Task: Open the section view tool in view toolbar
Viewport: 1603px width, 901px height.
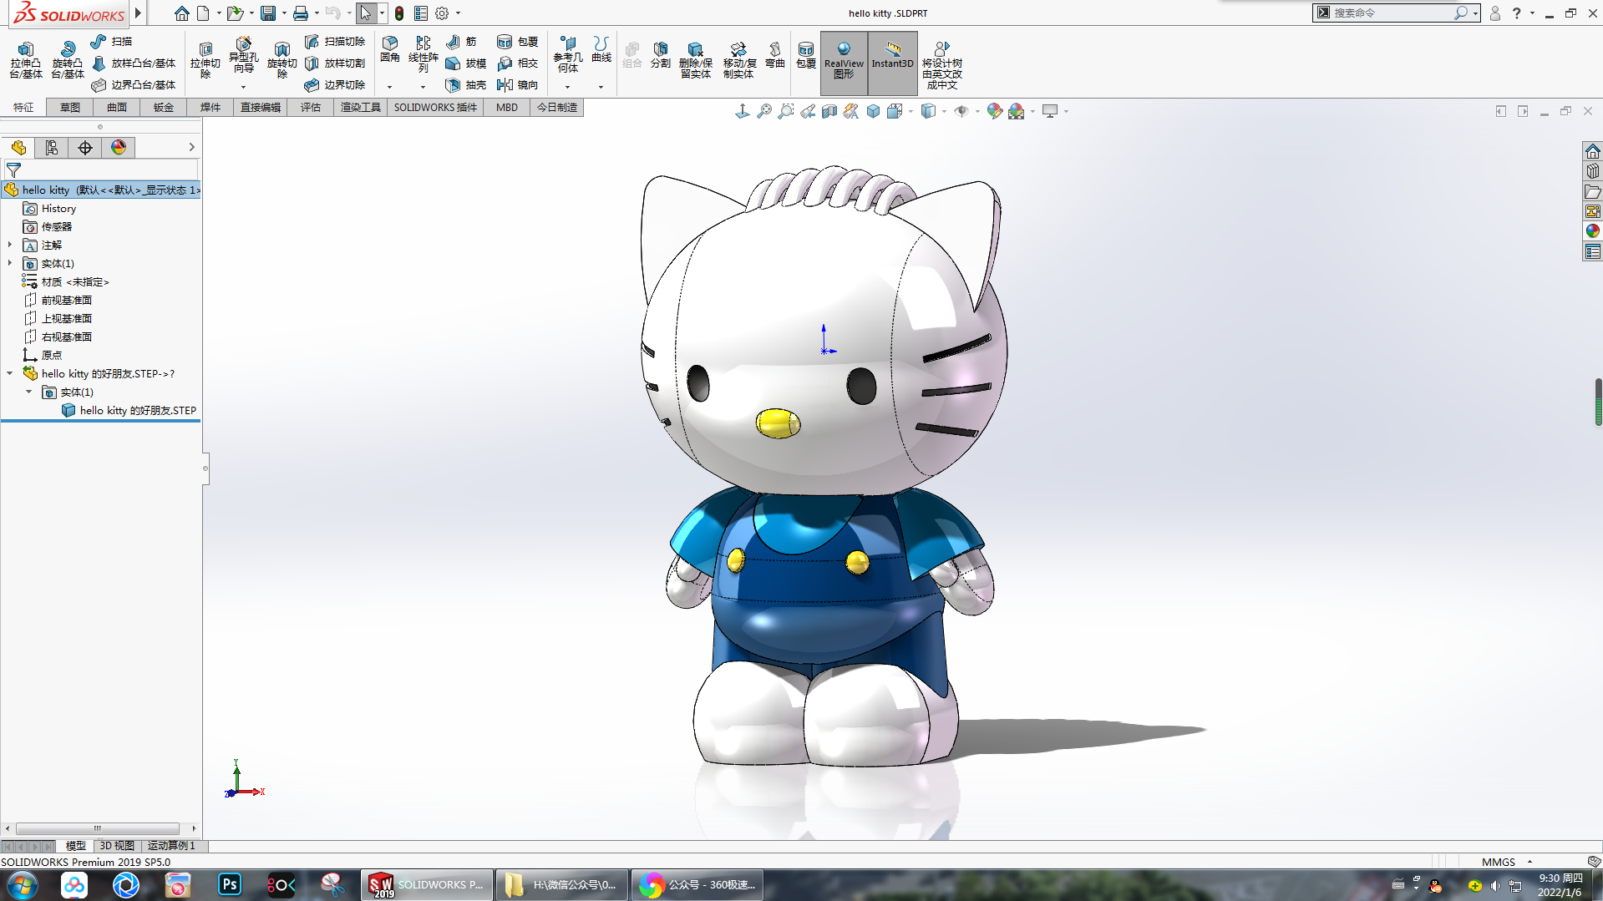Action: [829, 111]
